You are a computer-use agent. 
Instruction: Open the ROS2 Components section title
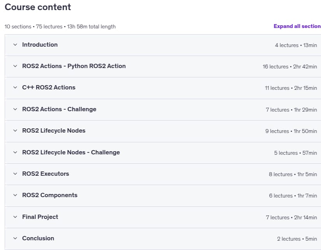pyautogui.click(x=50, y=195)
